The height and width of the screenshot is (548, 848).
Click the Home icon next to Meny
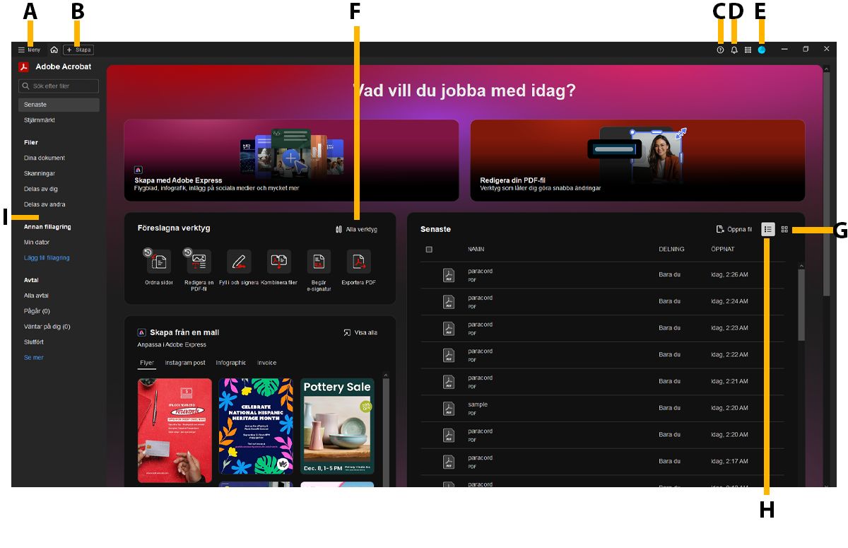(54, 49)
